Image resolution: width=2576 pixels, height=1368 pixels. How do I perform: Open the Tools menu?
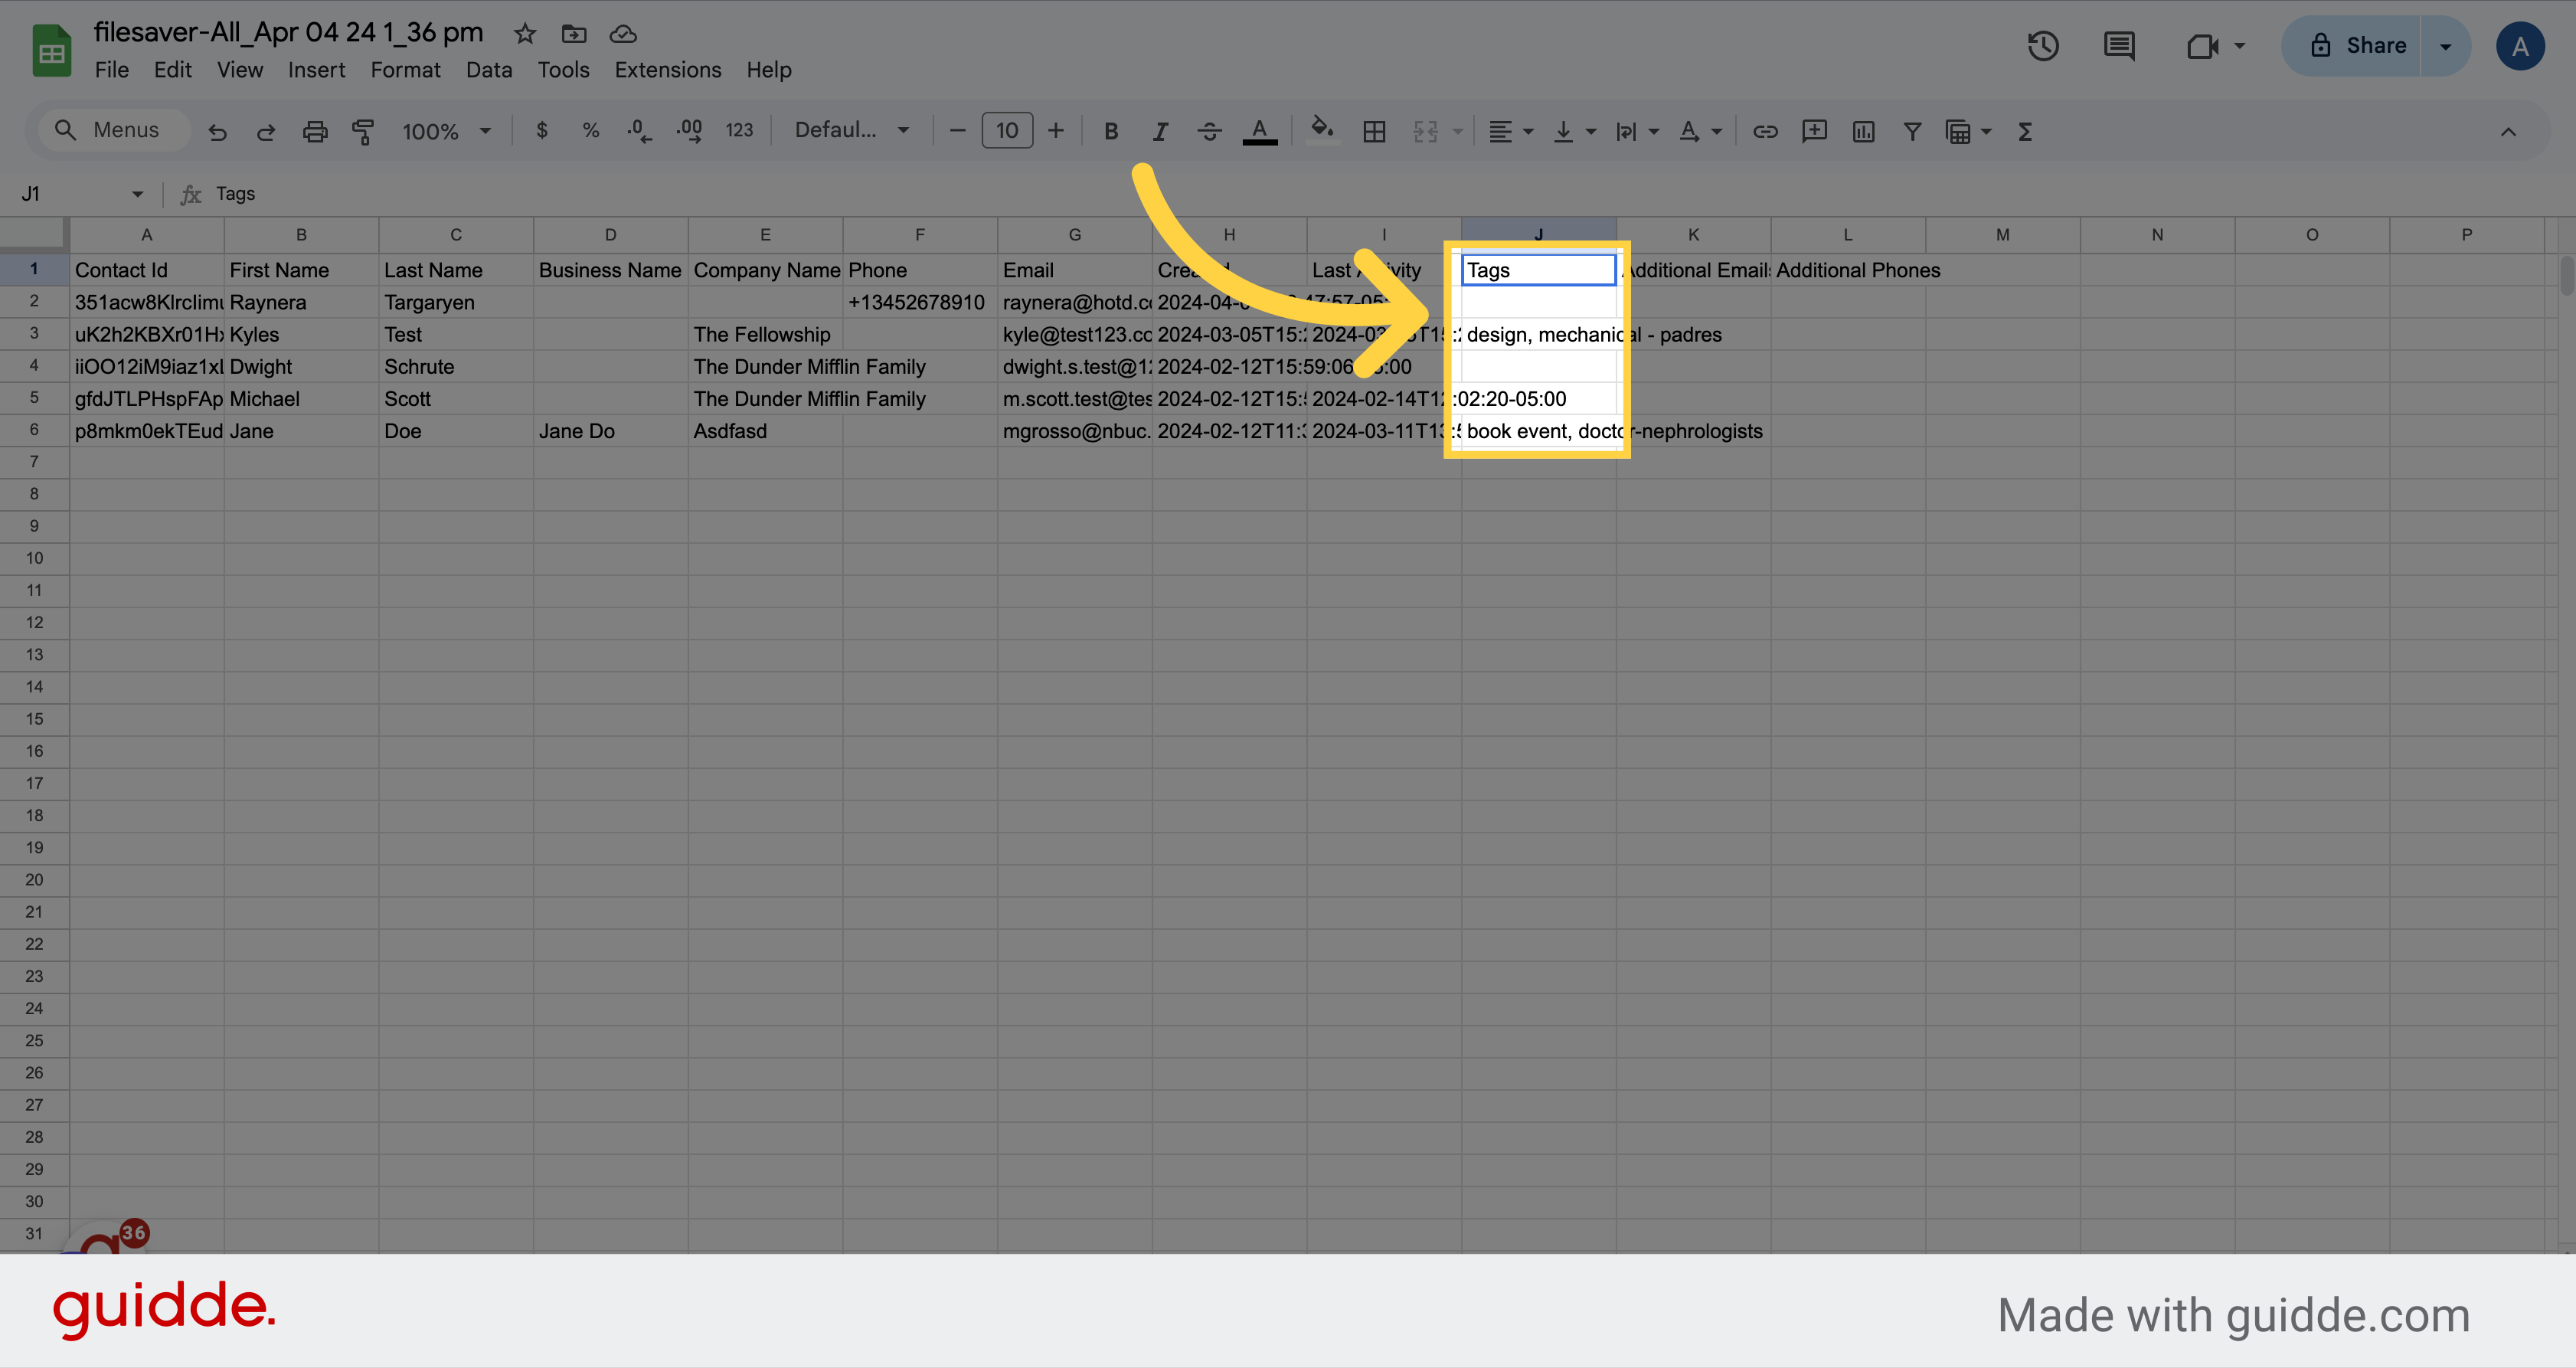pyautogui.click(x=563, y=70)
